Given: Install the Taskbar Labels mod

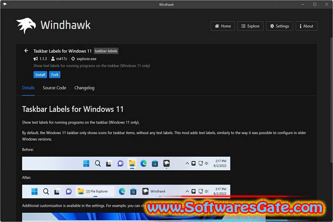Looking at the screenshot, I should [40, 74].
